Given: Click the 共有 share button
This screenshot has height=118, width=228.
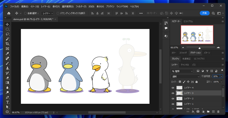Looking at the screenshot, I should 204,13.
